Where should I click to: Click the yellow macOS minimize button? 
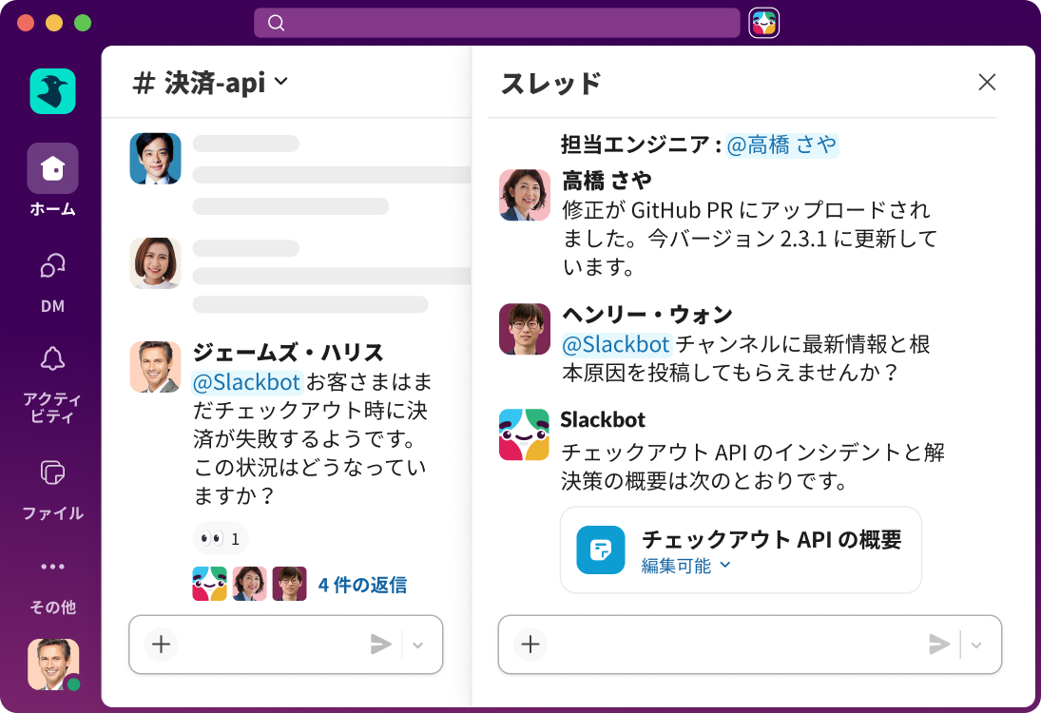[x=54, y=23]
